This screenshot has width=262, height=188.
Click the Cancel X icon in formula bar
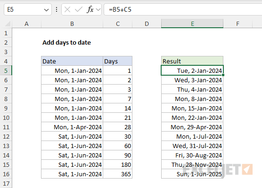pyautogui.click(x=67, y=9)
